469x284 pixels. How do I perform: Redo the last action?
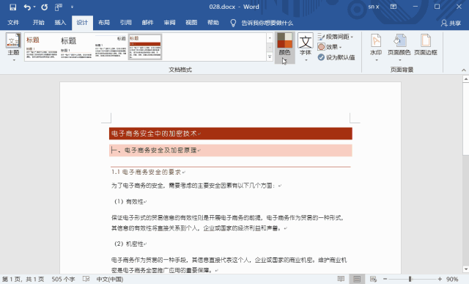pos(44,7)
